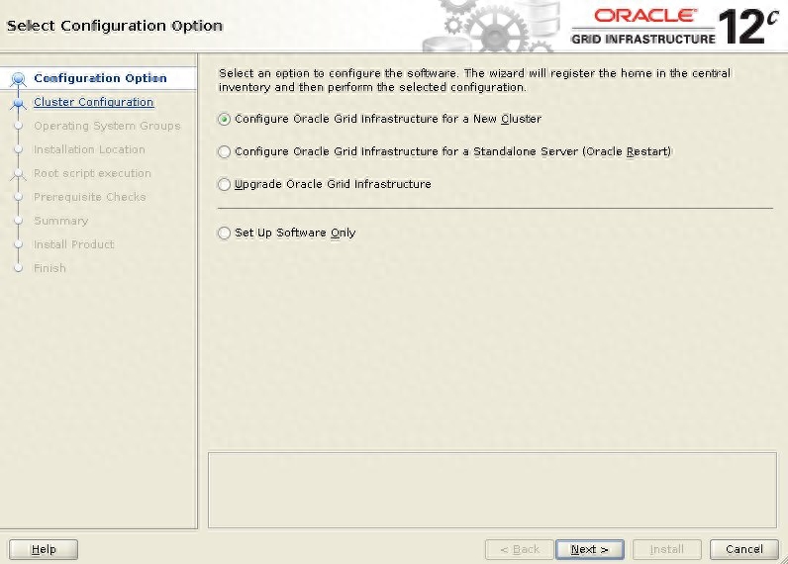Click the Summary step in sidebar

pyautogui.click(x=60, y=221)
